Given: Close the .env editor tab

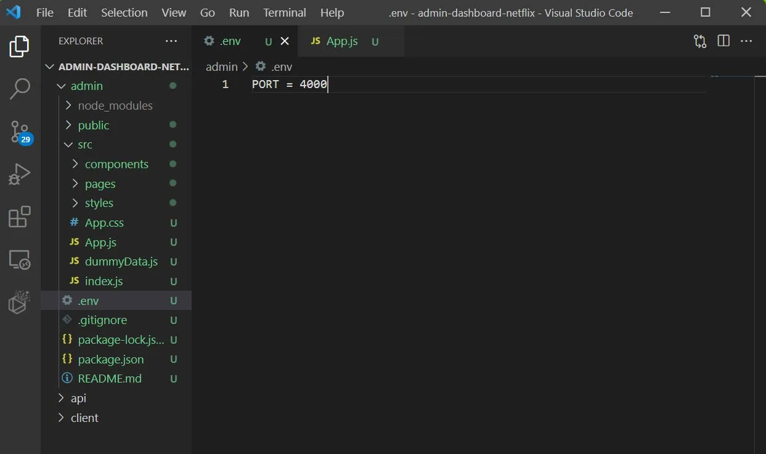Looking at the screenshot, I should point(285,41).
